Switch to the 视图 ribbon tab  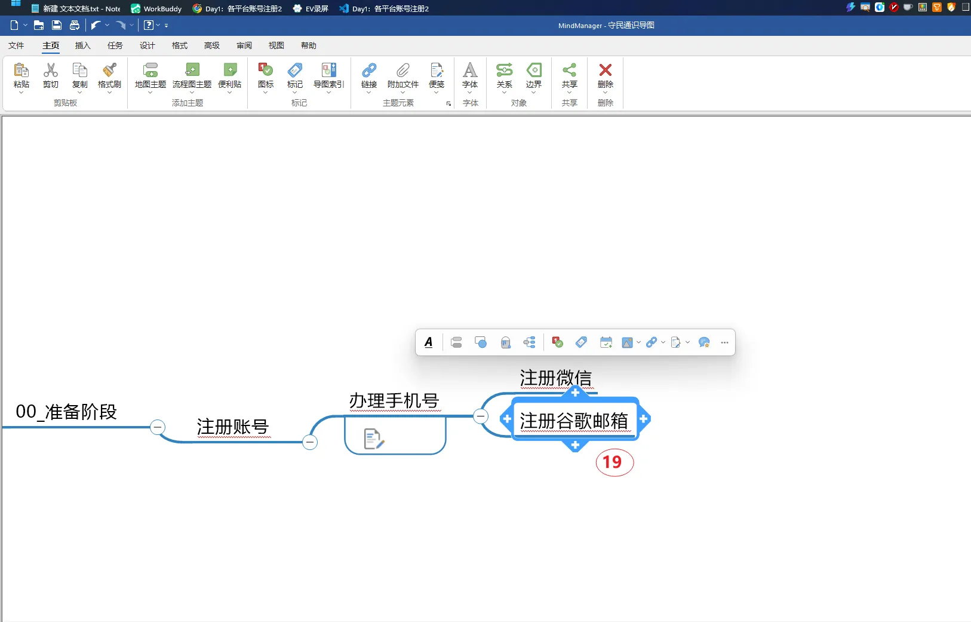(276, 45)
